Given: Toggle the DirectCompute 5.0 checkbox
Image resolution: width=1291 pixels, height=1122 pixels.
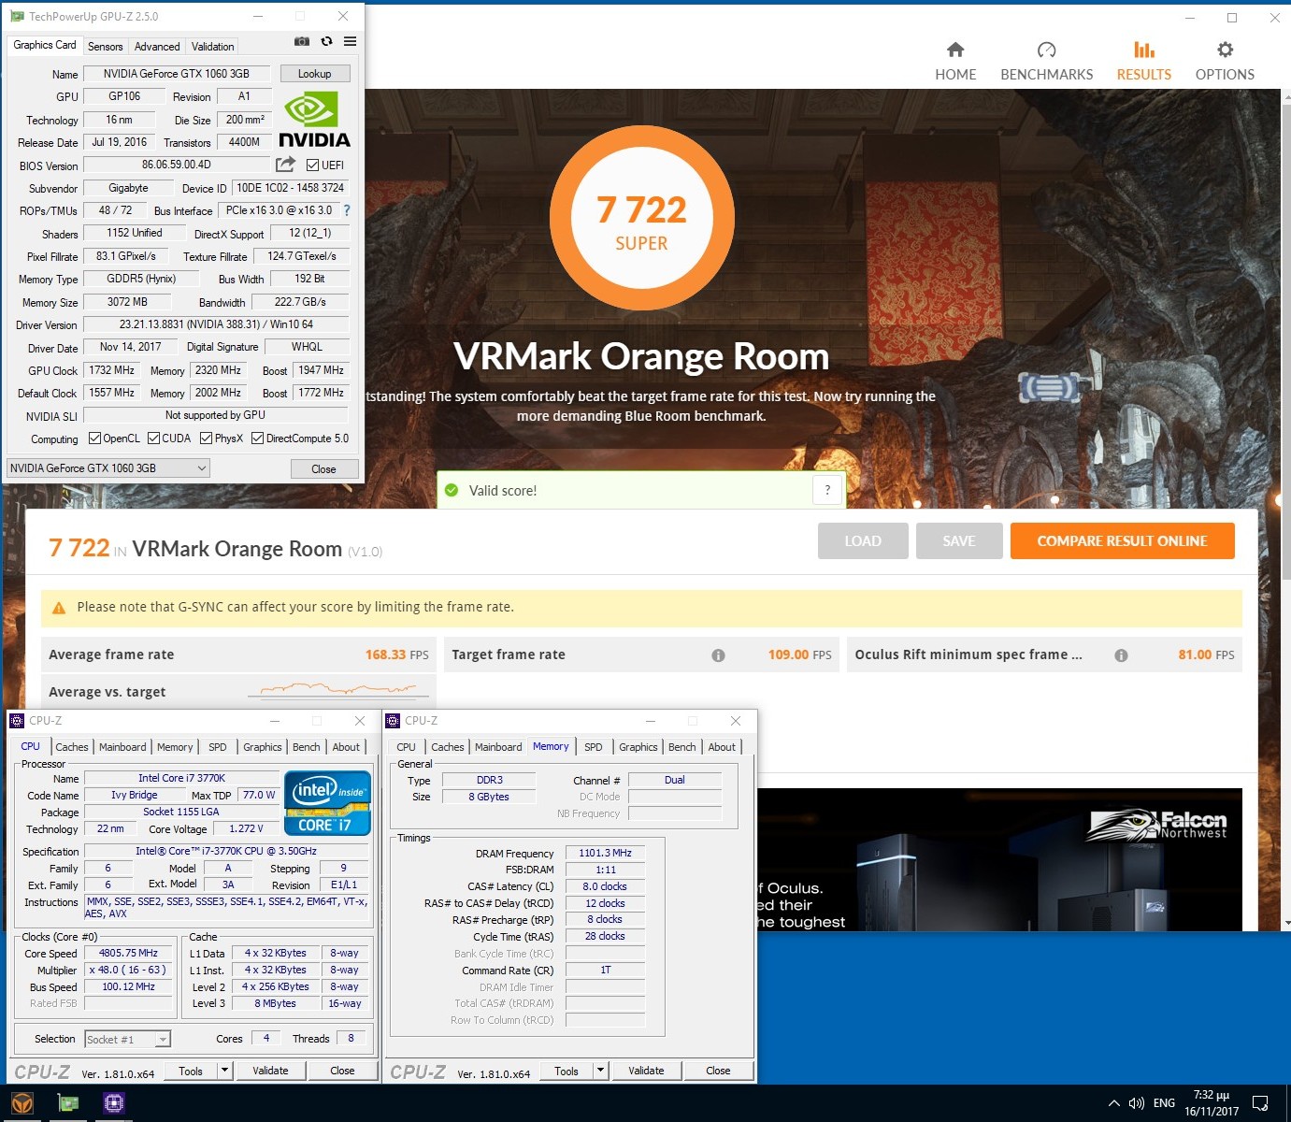Looking at the screenshot, I should click(257, 439).
